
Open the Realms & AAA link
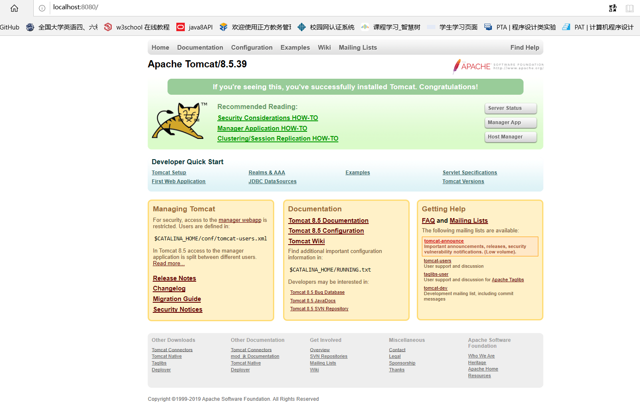pos(267,173)
